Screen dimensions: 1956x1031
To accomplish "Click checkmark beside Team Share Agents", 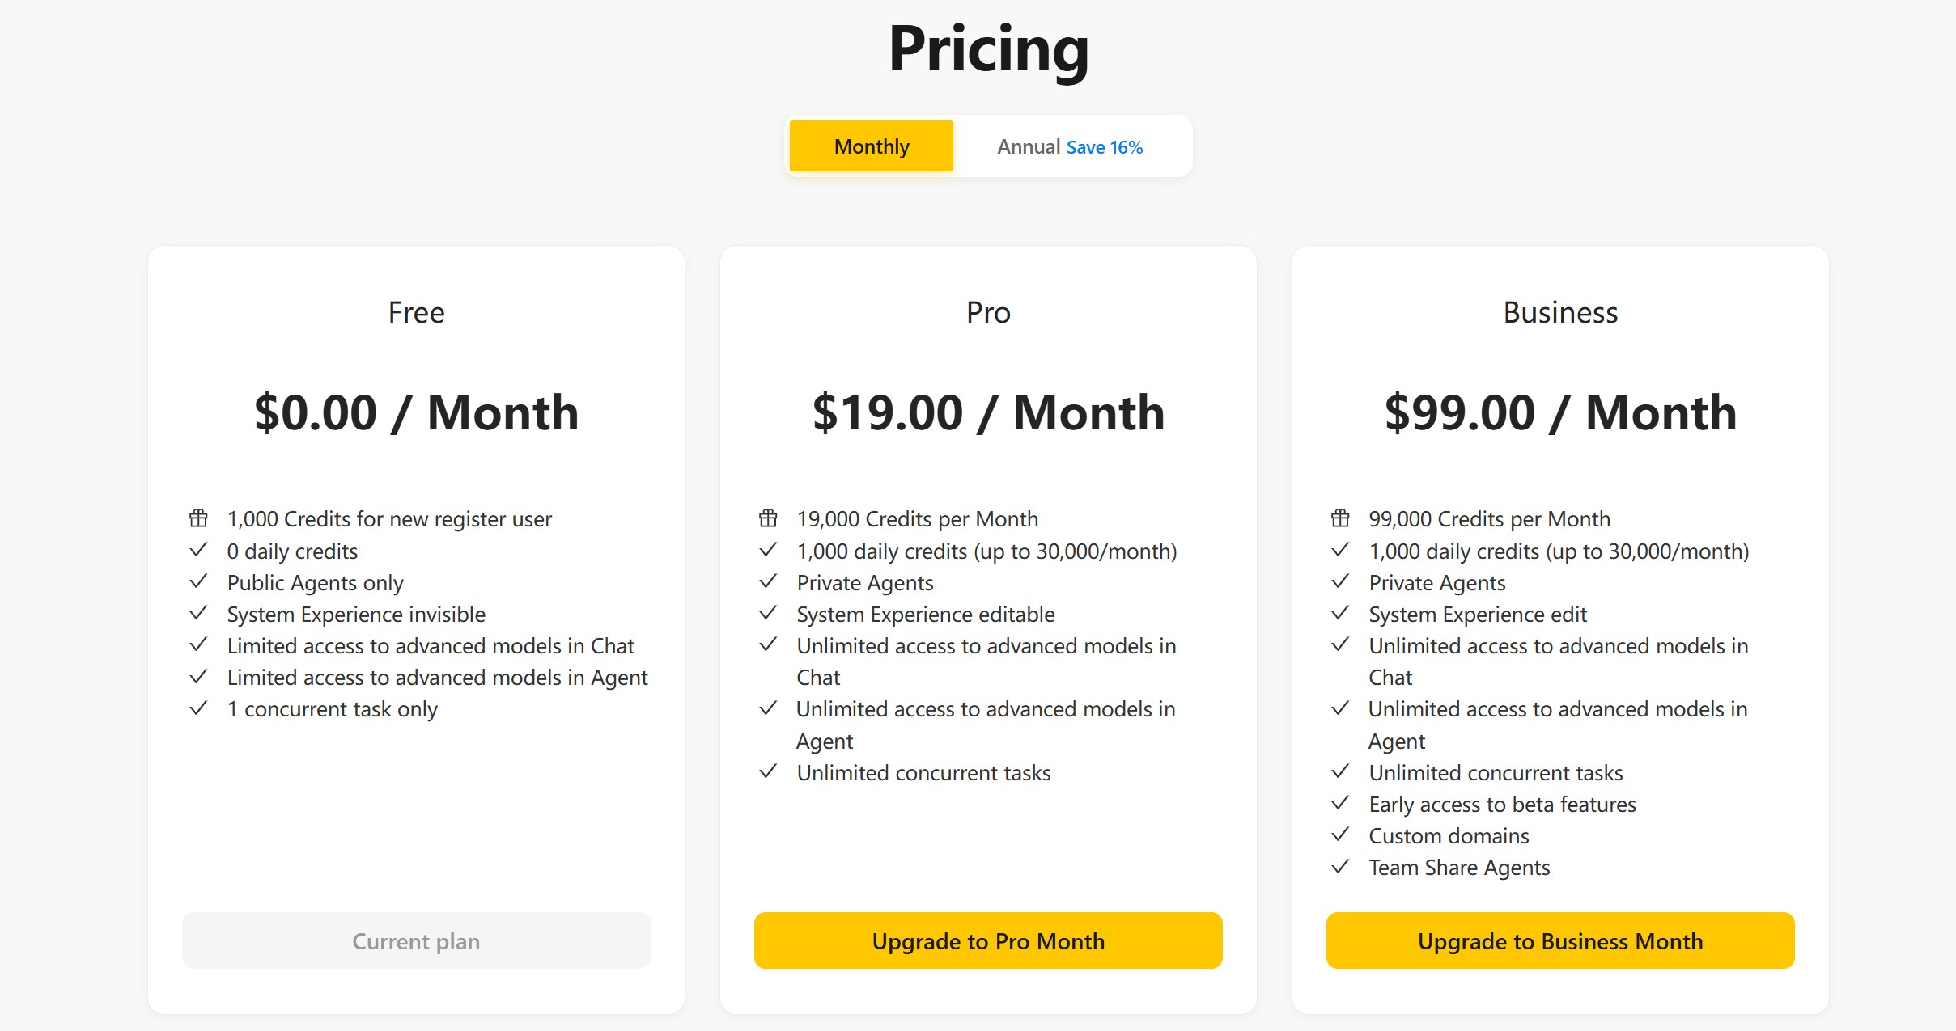I will (1340, 867).
